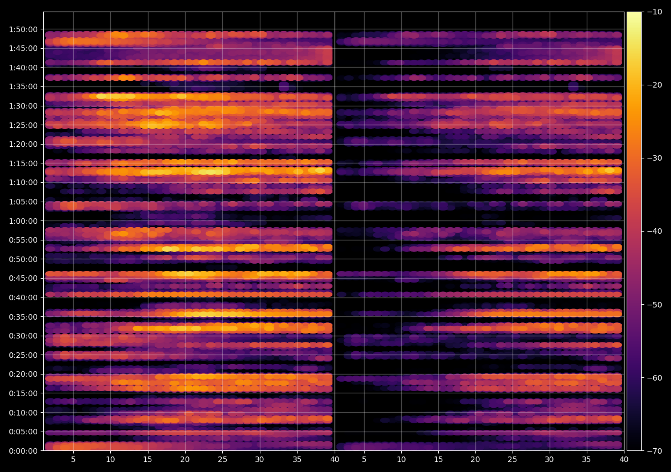
Task: Click x-axis label 10 of the left heatmap
Action: pos(110,460)
